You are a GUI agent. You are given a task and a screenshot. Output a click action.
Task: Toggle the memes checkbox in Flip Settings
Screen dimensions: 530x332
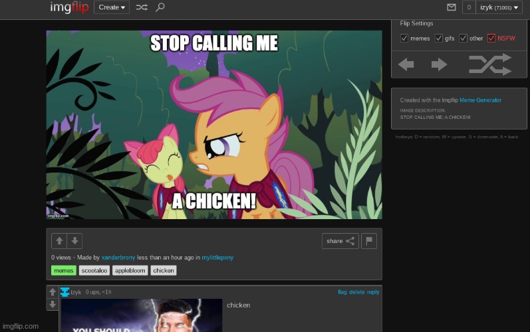click(x=404, y=38)
